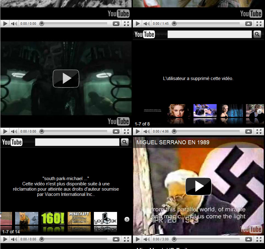Click YouTube logo beside deleted-video search field
Screen dimensions: 265x249
145,34
